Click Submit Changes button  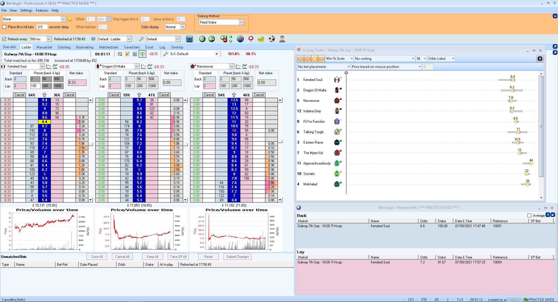click(x=238, y=257)
